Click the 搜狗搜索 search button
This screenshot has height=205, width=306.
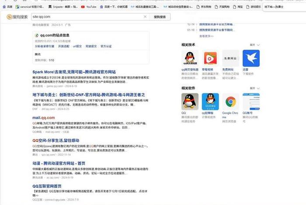click(160, 17)
